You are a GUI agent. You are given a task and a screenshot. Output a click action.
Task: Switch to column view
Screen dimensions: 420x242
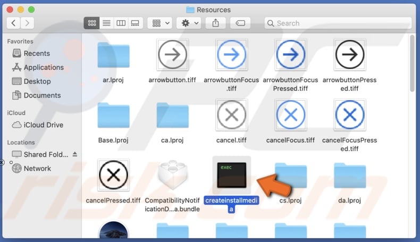pyautogui.click(x=121, y=23)
